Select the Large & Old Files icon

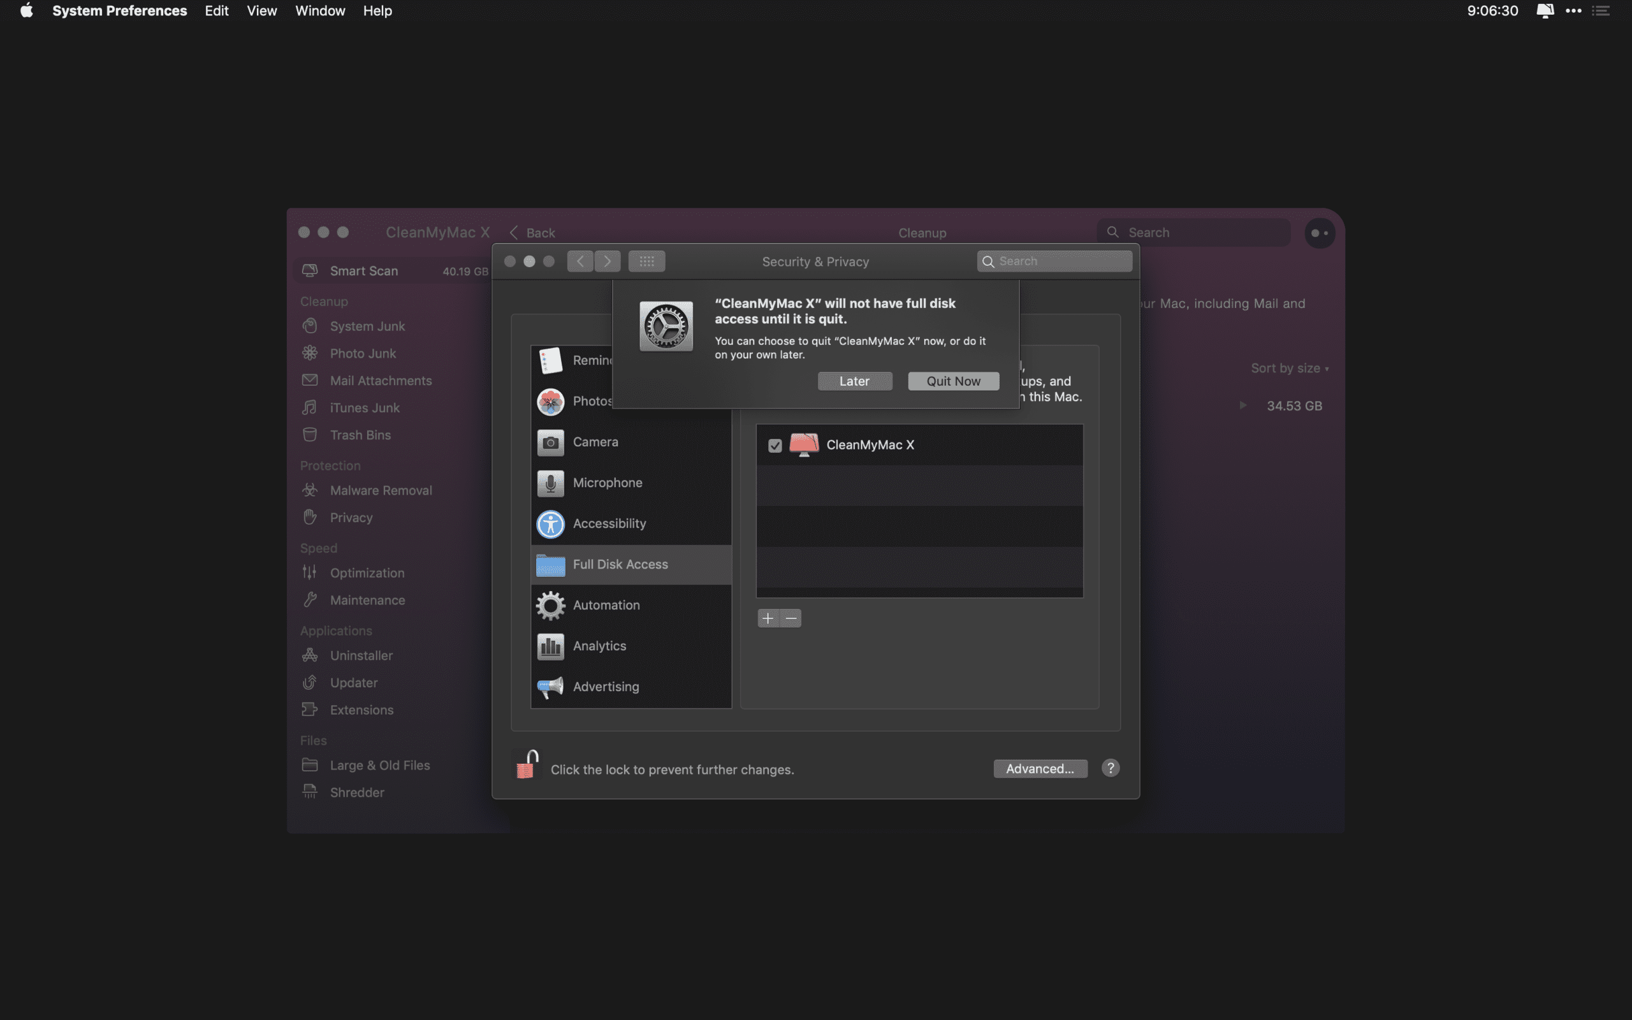tap(308, 766)
